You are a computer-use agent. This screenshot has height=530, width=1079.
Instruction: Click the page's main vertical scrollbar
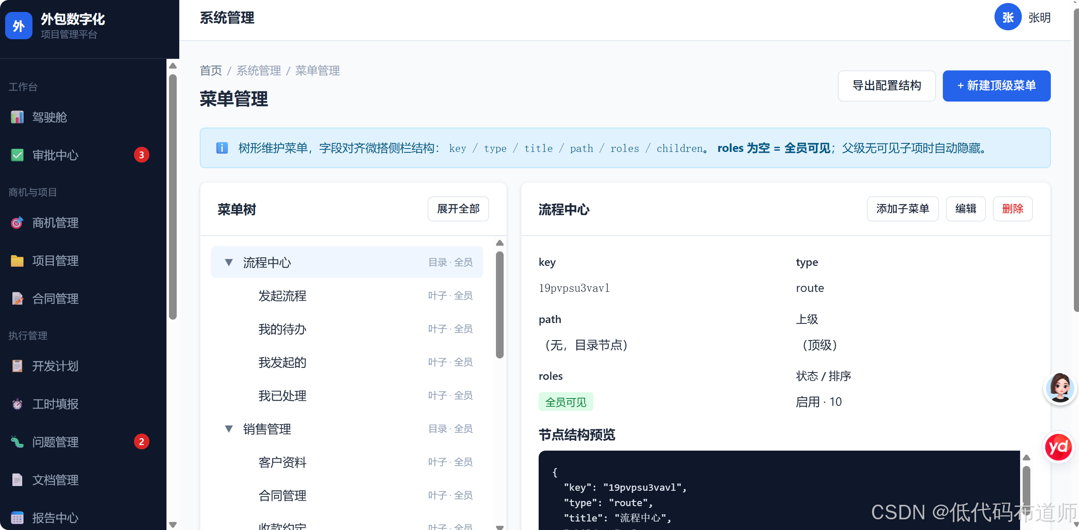click(x=1076, y=160)
